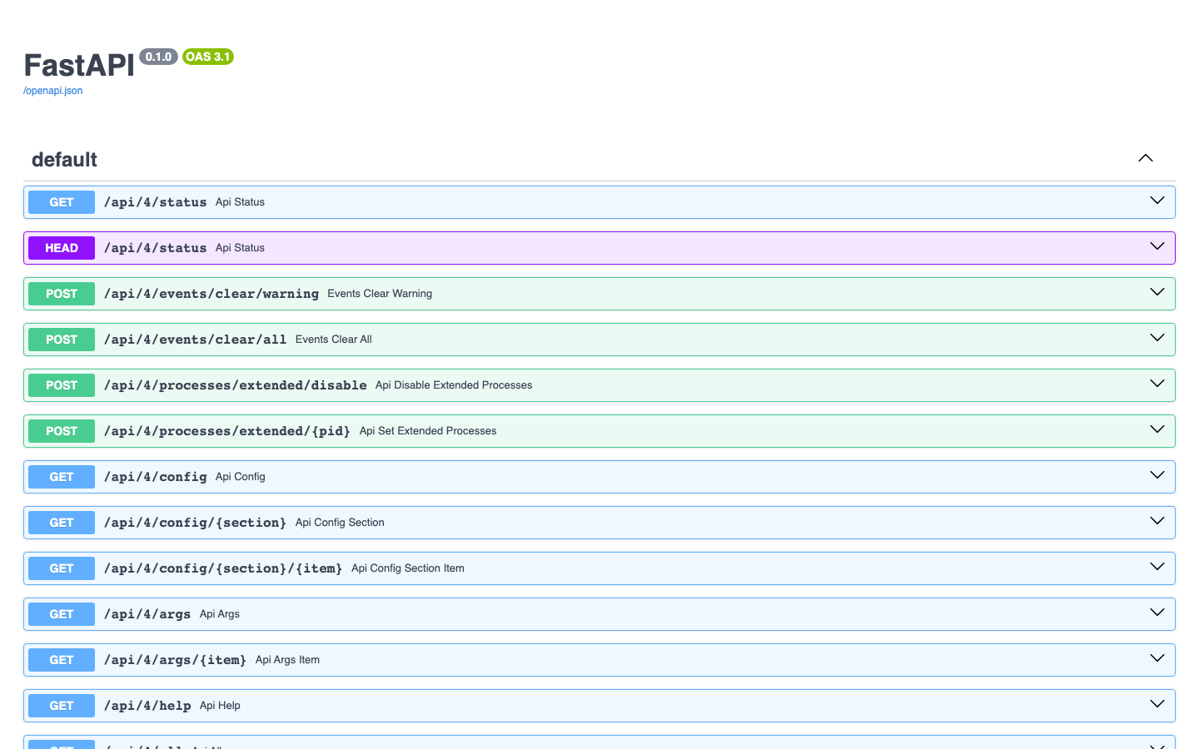Click the 'Api Config' summary text
Screen dimensions: 1199x749
(x=241, y=477)
